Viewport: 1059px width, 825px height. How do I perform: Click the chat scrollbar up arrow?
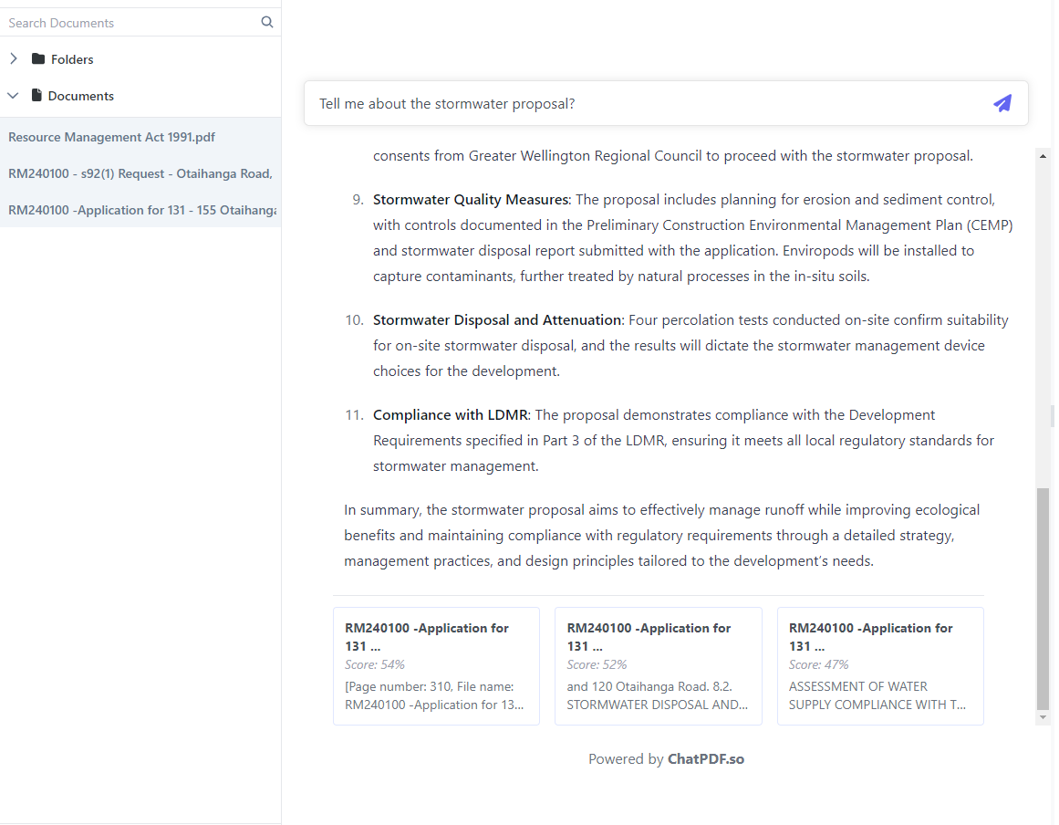click(1043, 156)
